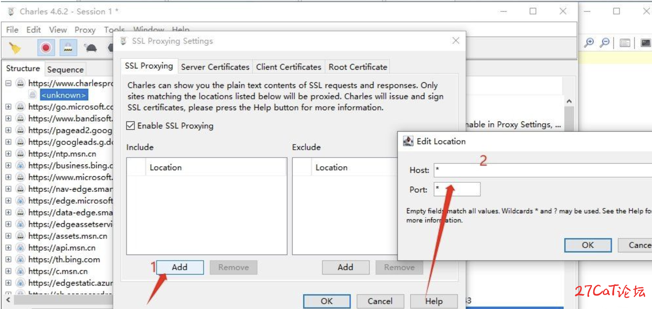Select the <unknown> tree entry

[x=64, y=95]
